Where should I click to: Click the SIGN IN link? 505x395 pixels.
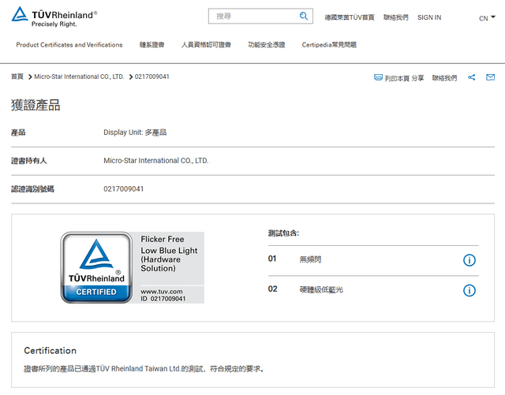pyautogui.click(x=429, y=17)
